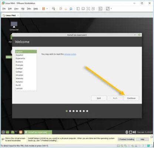Suspend the VM with the pause button

pyautogui.click(x=43, y=9)
